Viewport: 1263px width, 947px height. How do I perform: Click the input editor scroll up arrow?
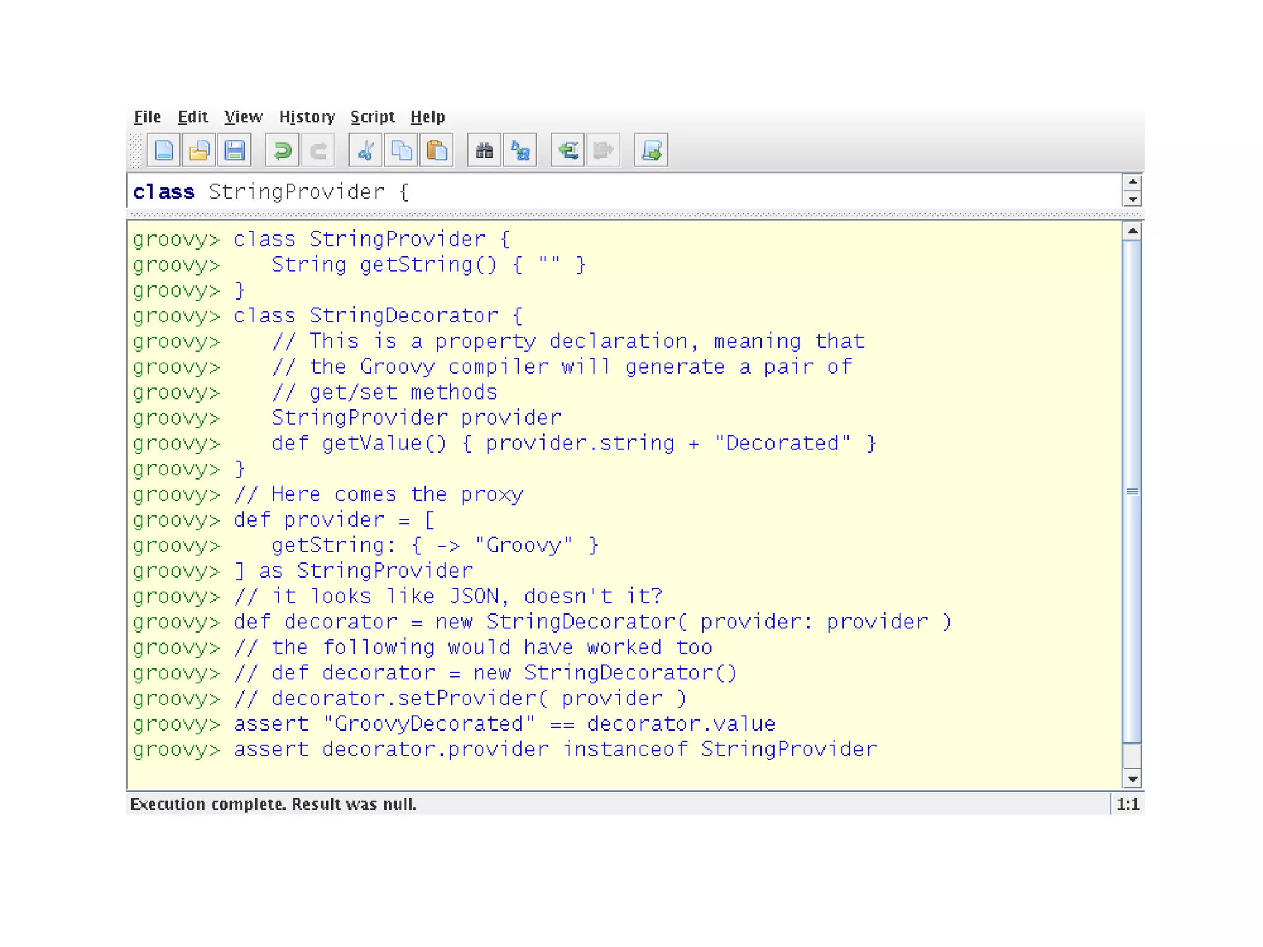pos(1132,182)
